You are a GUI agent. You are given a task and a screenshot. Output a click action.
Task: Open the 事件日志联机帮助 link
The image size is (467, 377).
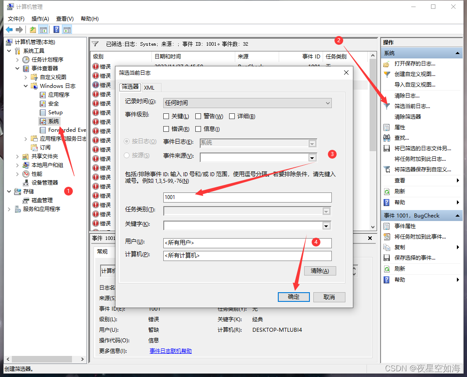(171, 351)
